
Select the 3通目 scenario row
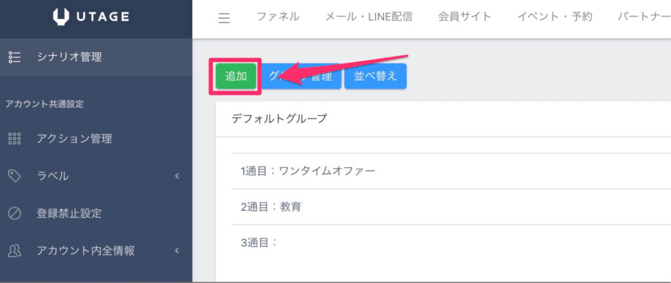click(451, 243)
